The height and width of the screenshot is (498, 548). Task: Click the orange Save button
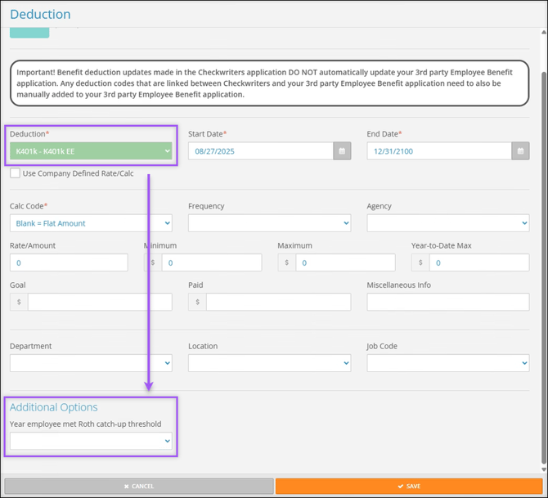pos(409,486)
